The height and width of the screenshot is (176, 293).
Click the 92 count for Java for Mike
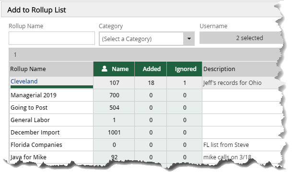[114, 157]
